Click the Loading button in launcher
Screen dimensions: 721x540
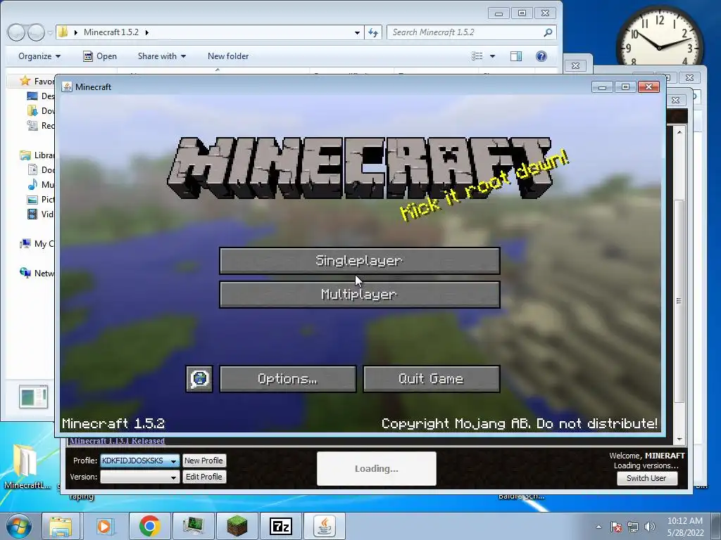[x=377, y=469]
